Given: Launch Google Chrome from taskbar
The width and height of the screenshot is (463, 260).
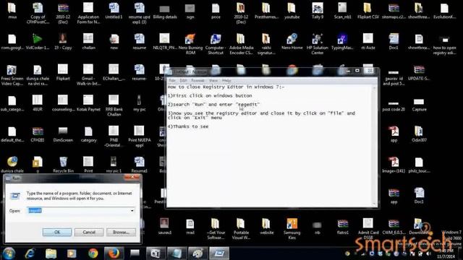Looking at the screenshot, I should coord(93,253).
